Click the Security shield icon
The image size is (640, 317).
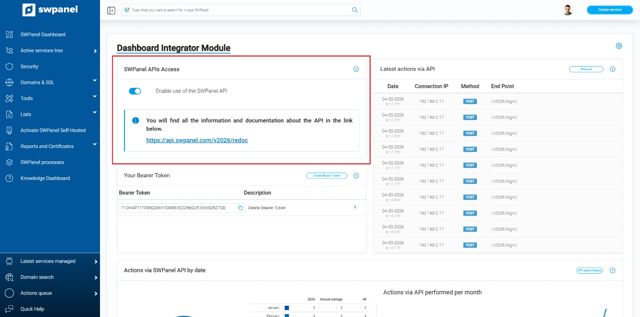point(9,66)
